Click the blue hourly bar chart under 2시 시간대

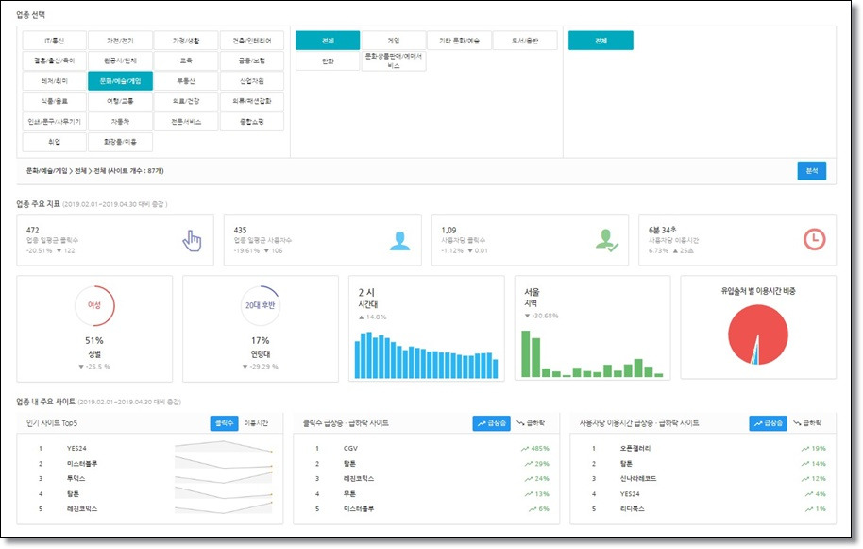tap(427, 355)
